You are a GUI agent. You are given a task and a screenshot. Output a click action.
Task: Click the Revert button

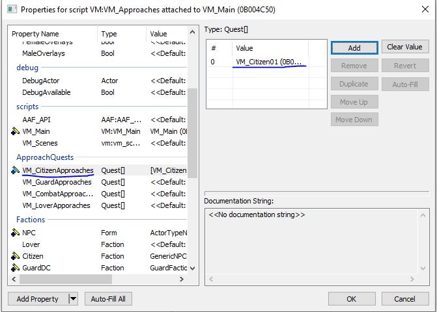pyautogui.click(x=405, y=66)
